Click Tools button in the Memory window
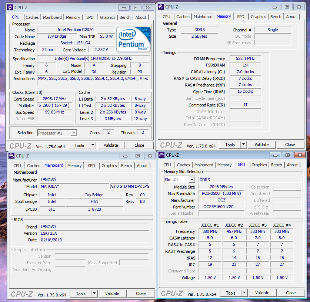 click(x=230, y=145)
